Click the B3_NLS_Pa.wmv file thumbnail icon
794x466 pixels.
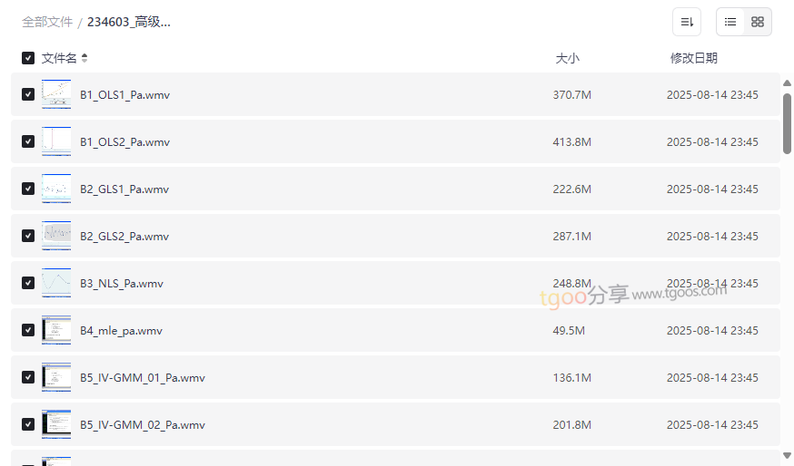(56, 283)
